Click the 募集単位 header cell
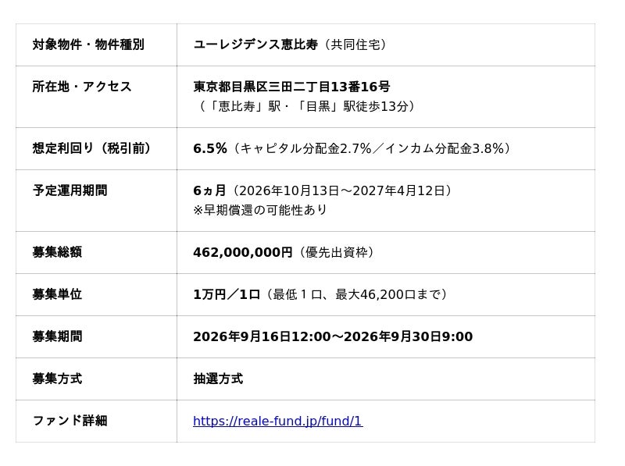Image resolution: width=625 pixels, height=466 pixels. pos(96,294)
